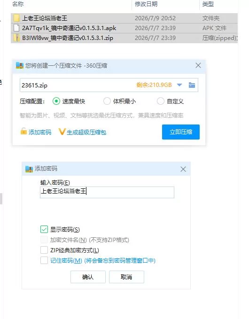Click the password input field
249x319 pixels.
click(x=107, y=192)
